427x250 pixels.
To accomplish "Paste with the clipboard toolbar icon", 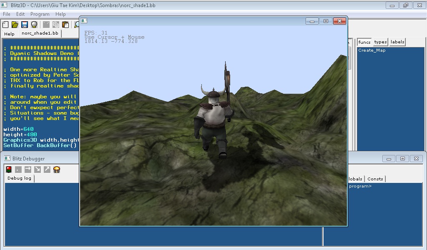I will (65, 25).
